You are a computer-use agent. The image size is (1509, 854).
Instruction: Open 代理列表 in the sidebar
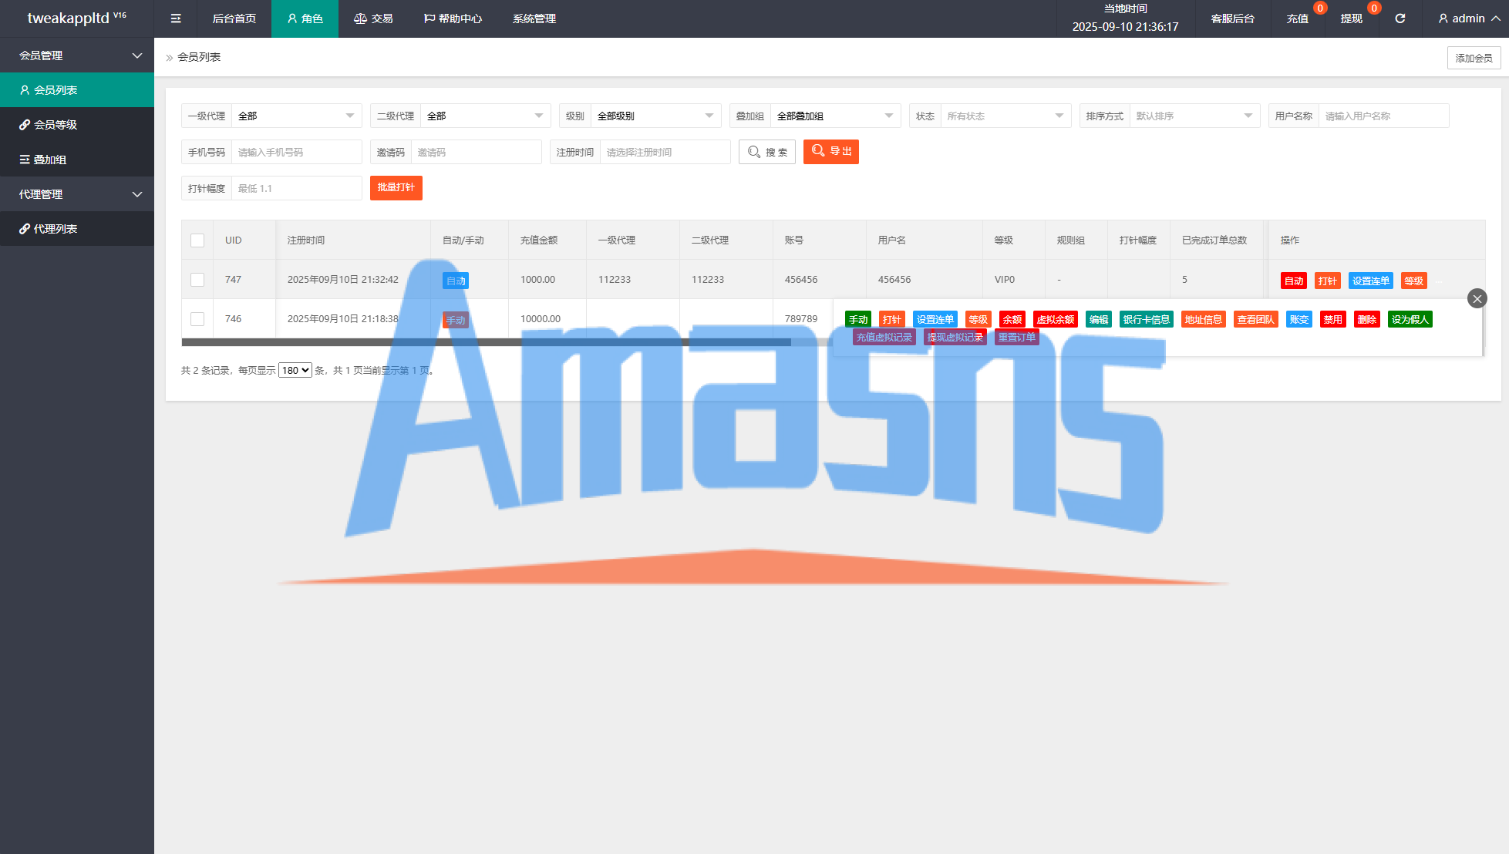pyautogui.click(x=55, y=229)
